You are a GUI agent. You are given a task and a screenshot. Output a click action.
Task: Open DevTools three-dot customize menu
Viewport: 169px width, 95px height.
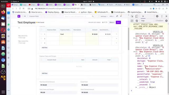(x=162, y=16)
